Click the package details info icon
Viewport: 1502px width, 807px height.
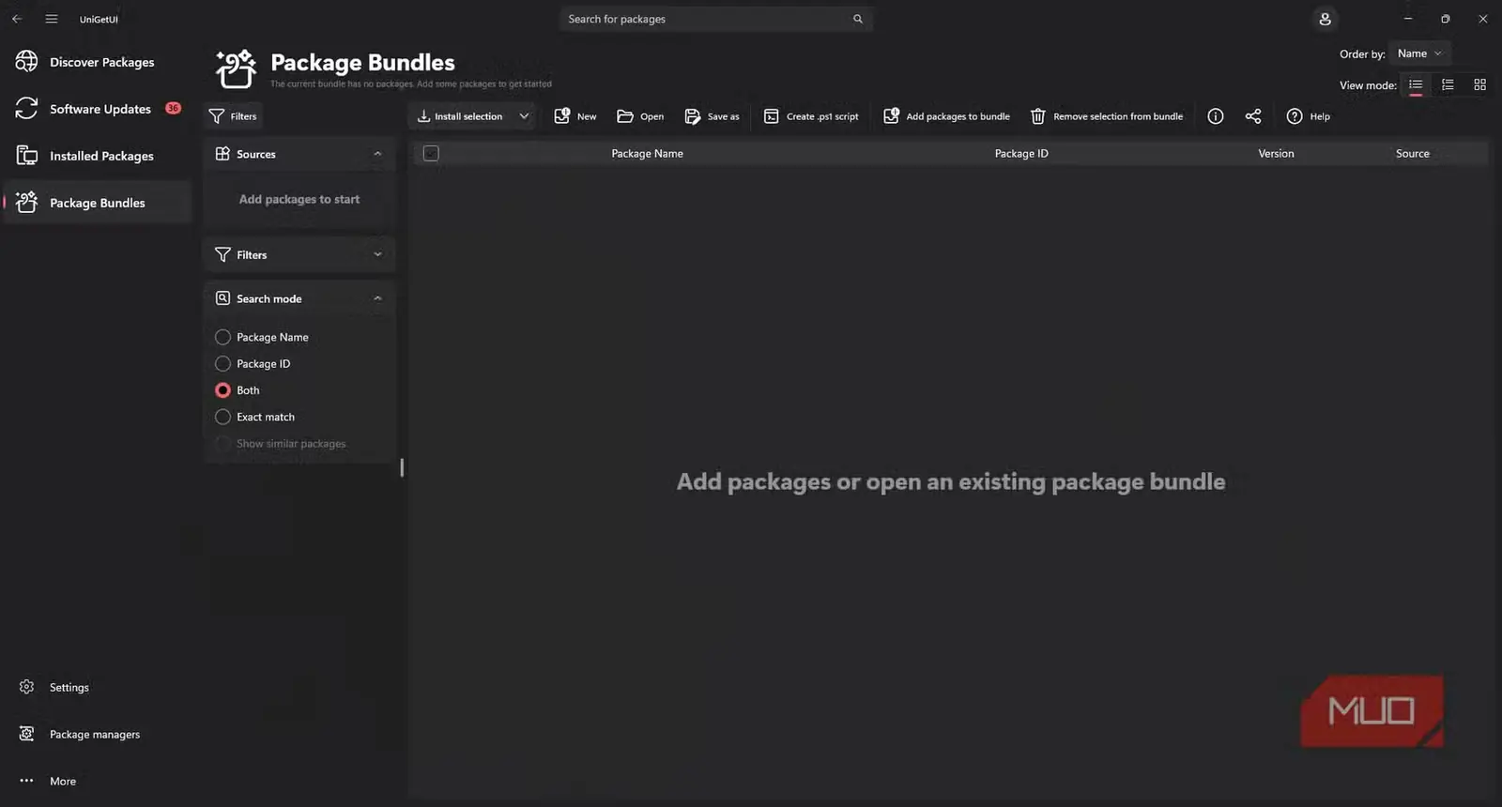[1216, 116]
